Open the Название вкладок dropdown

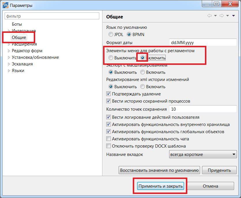point(203,154)
